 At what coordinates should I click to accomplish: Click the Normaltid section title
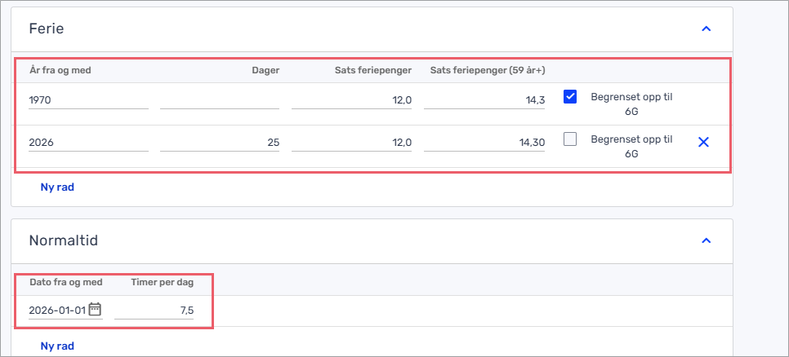tap(64, 240)
